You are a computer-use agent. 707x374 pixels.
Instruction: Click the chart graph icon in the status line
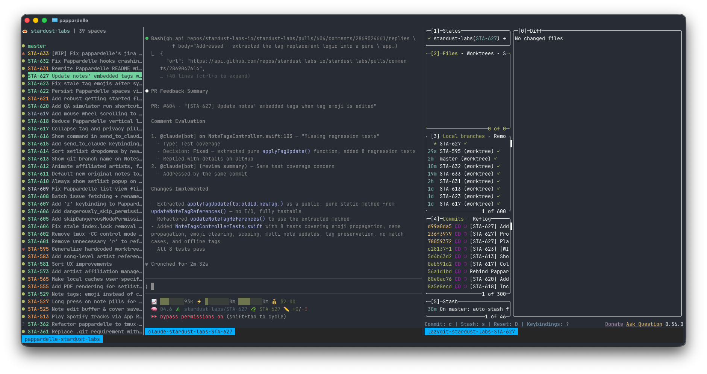tap(154, 301)
